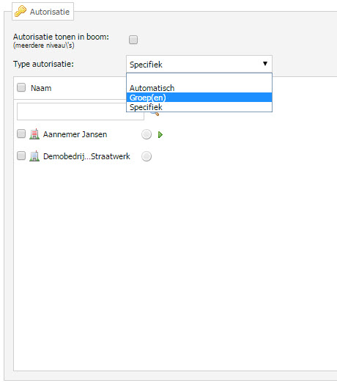Click the name filter input field

[81, 112]
